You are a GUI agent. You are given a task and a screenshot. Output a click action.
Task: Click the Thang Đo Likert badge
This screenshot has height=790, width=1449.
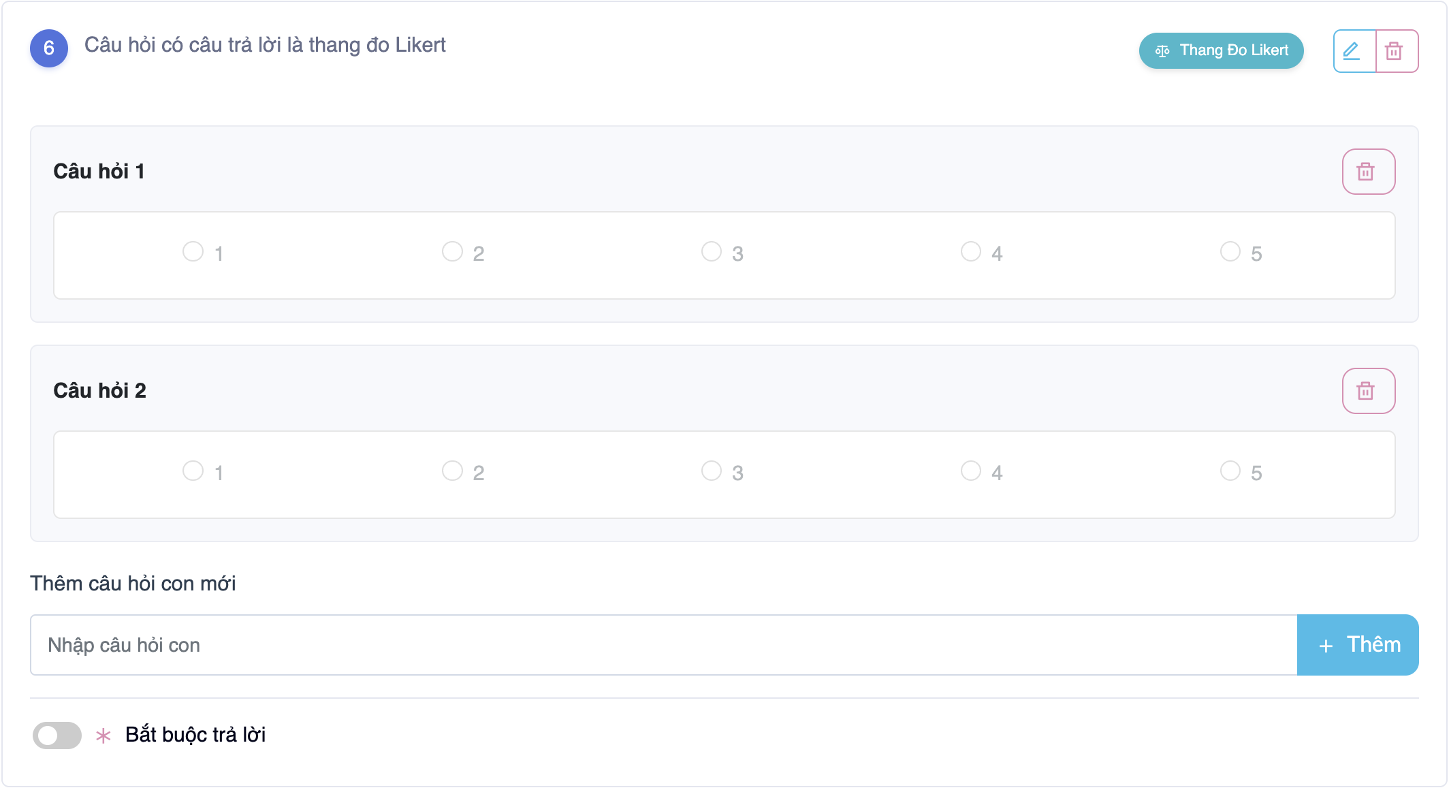click(x=1221, y=50)
